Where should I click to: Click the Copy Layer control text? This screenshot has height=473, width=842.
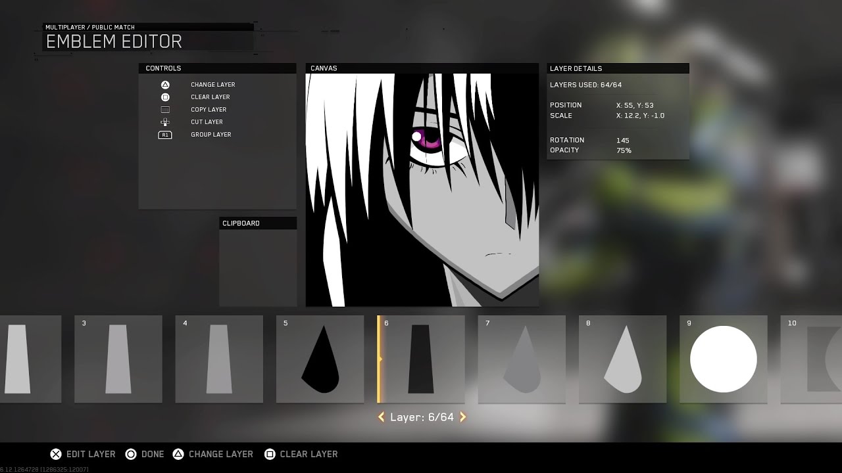tap(209, 110)
